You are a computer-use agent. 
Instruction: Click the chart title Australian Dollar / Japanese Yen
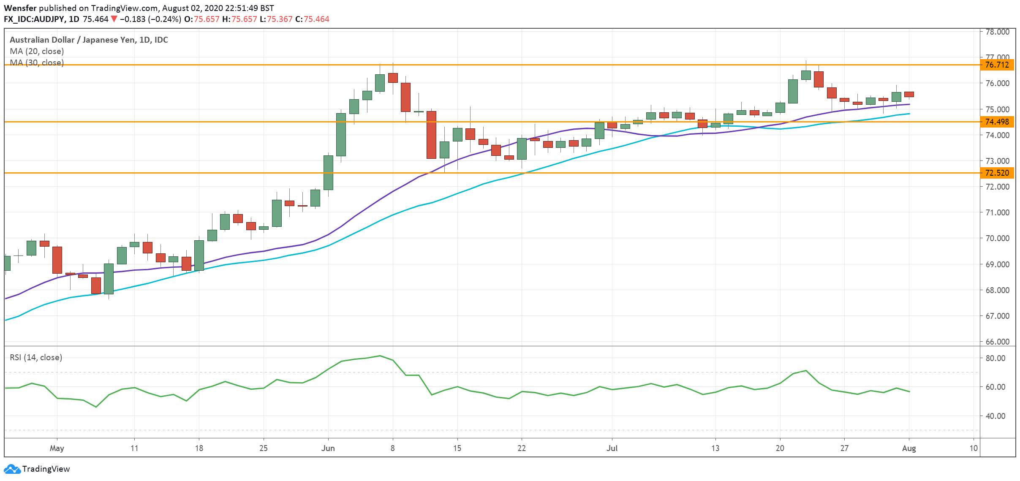tap(72, 40)
